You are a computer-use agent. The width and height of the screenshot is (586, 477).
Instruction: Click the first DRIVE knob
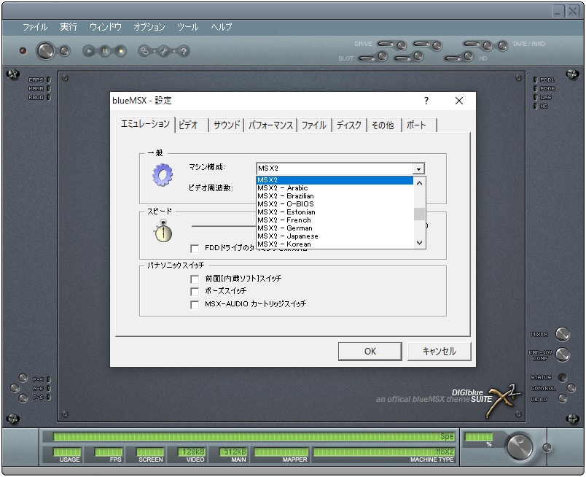coord(402,46)
